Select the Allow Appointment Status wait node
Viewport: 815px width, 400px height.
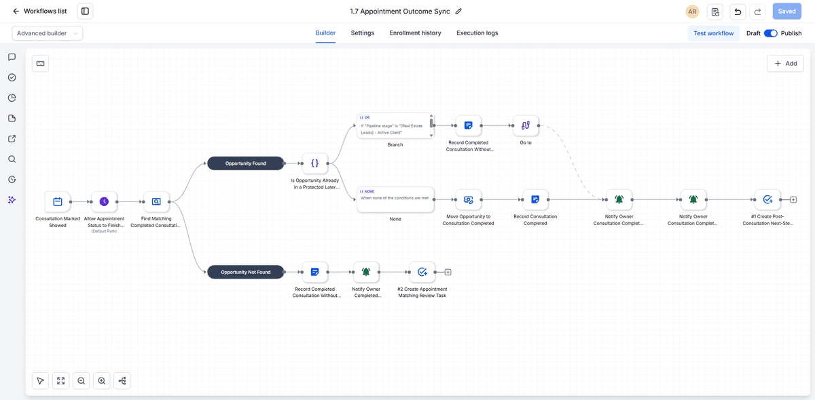coord(104,201)
